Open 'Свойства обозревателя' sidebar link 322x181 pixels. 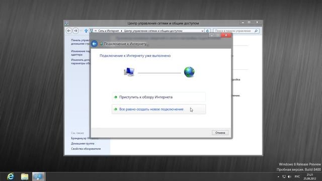coord(86,149)
